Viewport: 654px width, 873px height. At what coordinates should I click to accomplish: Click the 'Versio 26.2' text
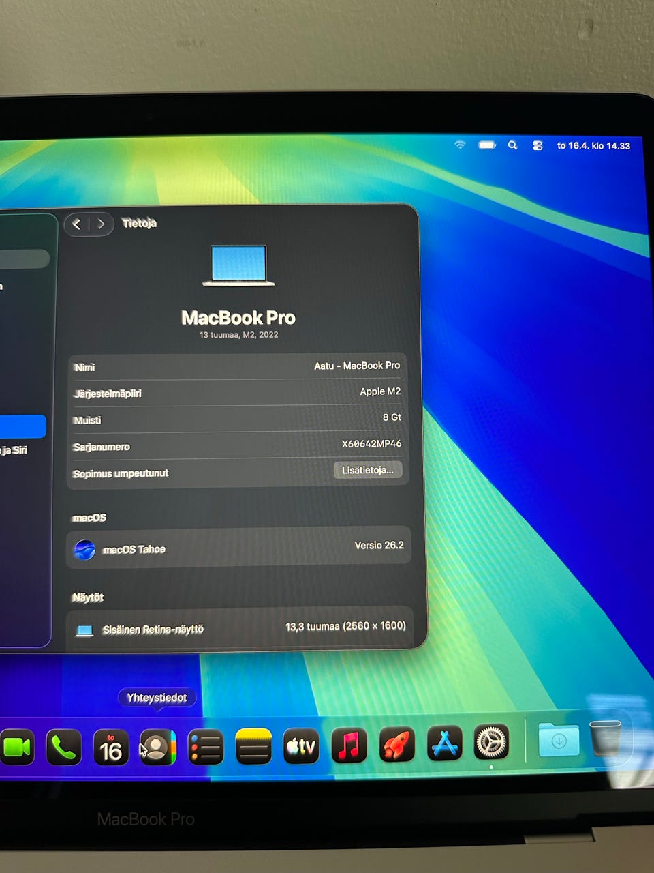pos(379,545)
